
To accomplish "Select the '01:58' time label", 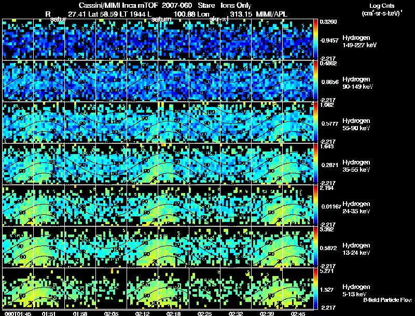I will coord(80,313).
